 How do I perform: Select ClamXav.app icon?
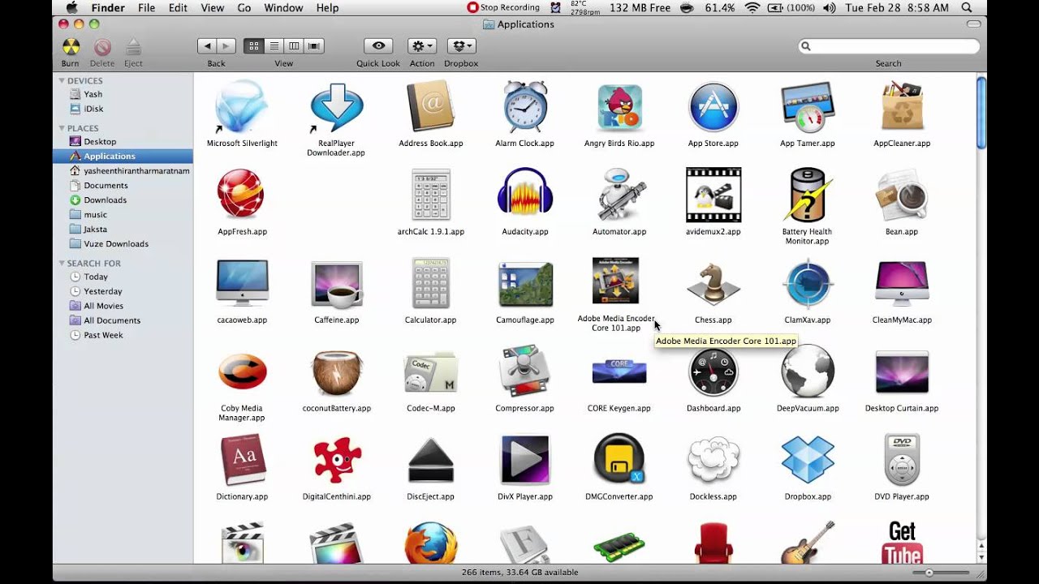[808, 284]
